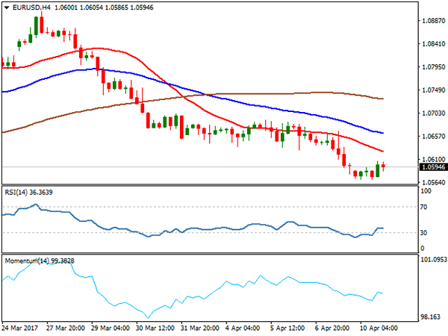Screen dimensions: 448x336
Task: Select the 1.06100 price axis label
Action: (x=433, y=159)
